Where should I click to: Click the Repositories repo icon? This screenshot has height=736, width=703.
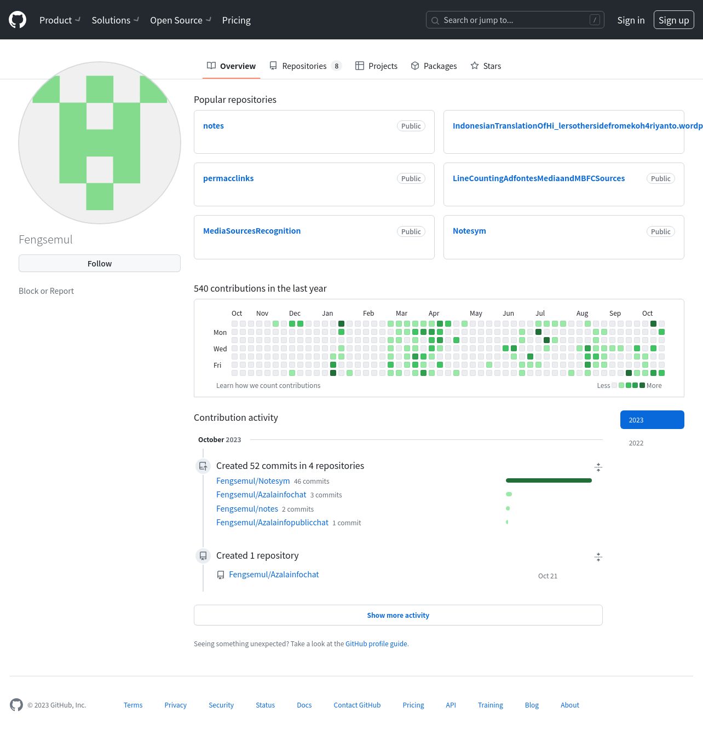273,66
